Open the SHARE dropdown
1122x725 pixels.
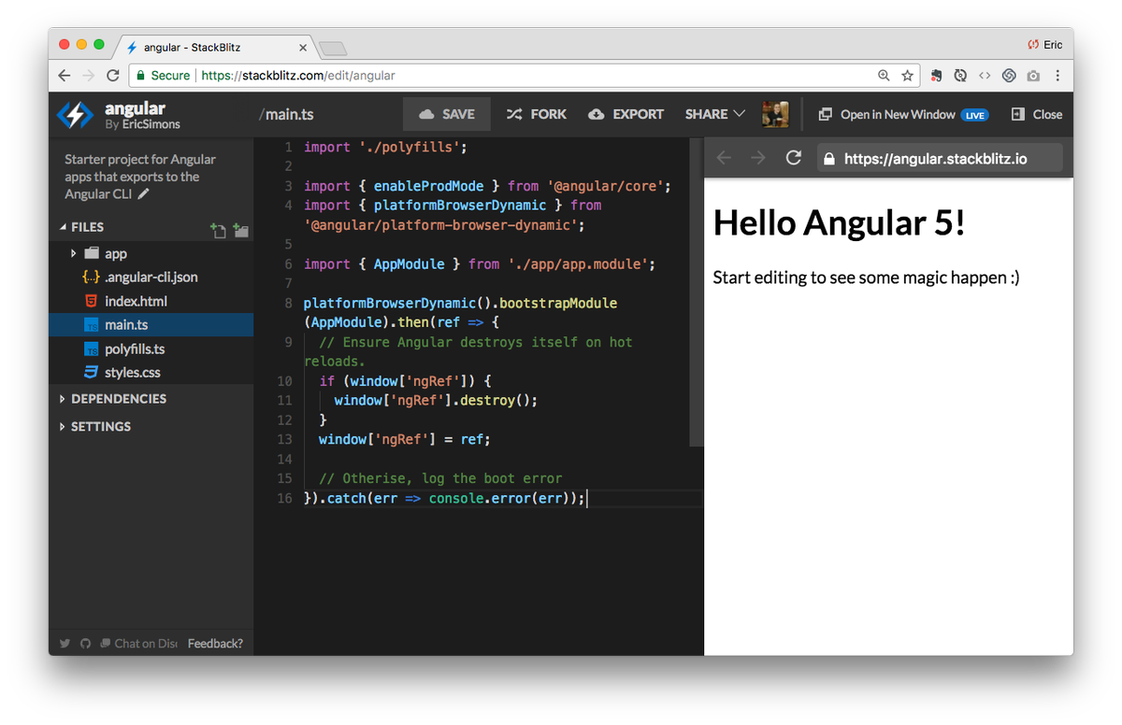715,114
